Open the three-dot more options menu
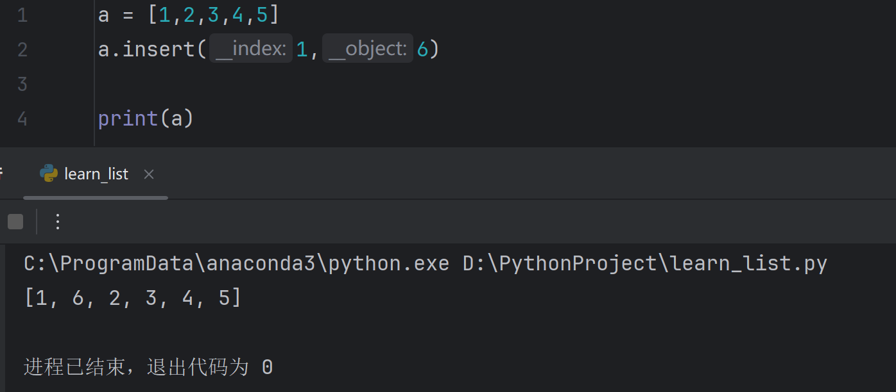Screen dimensions: 896x392 [x=57, y=222]
